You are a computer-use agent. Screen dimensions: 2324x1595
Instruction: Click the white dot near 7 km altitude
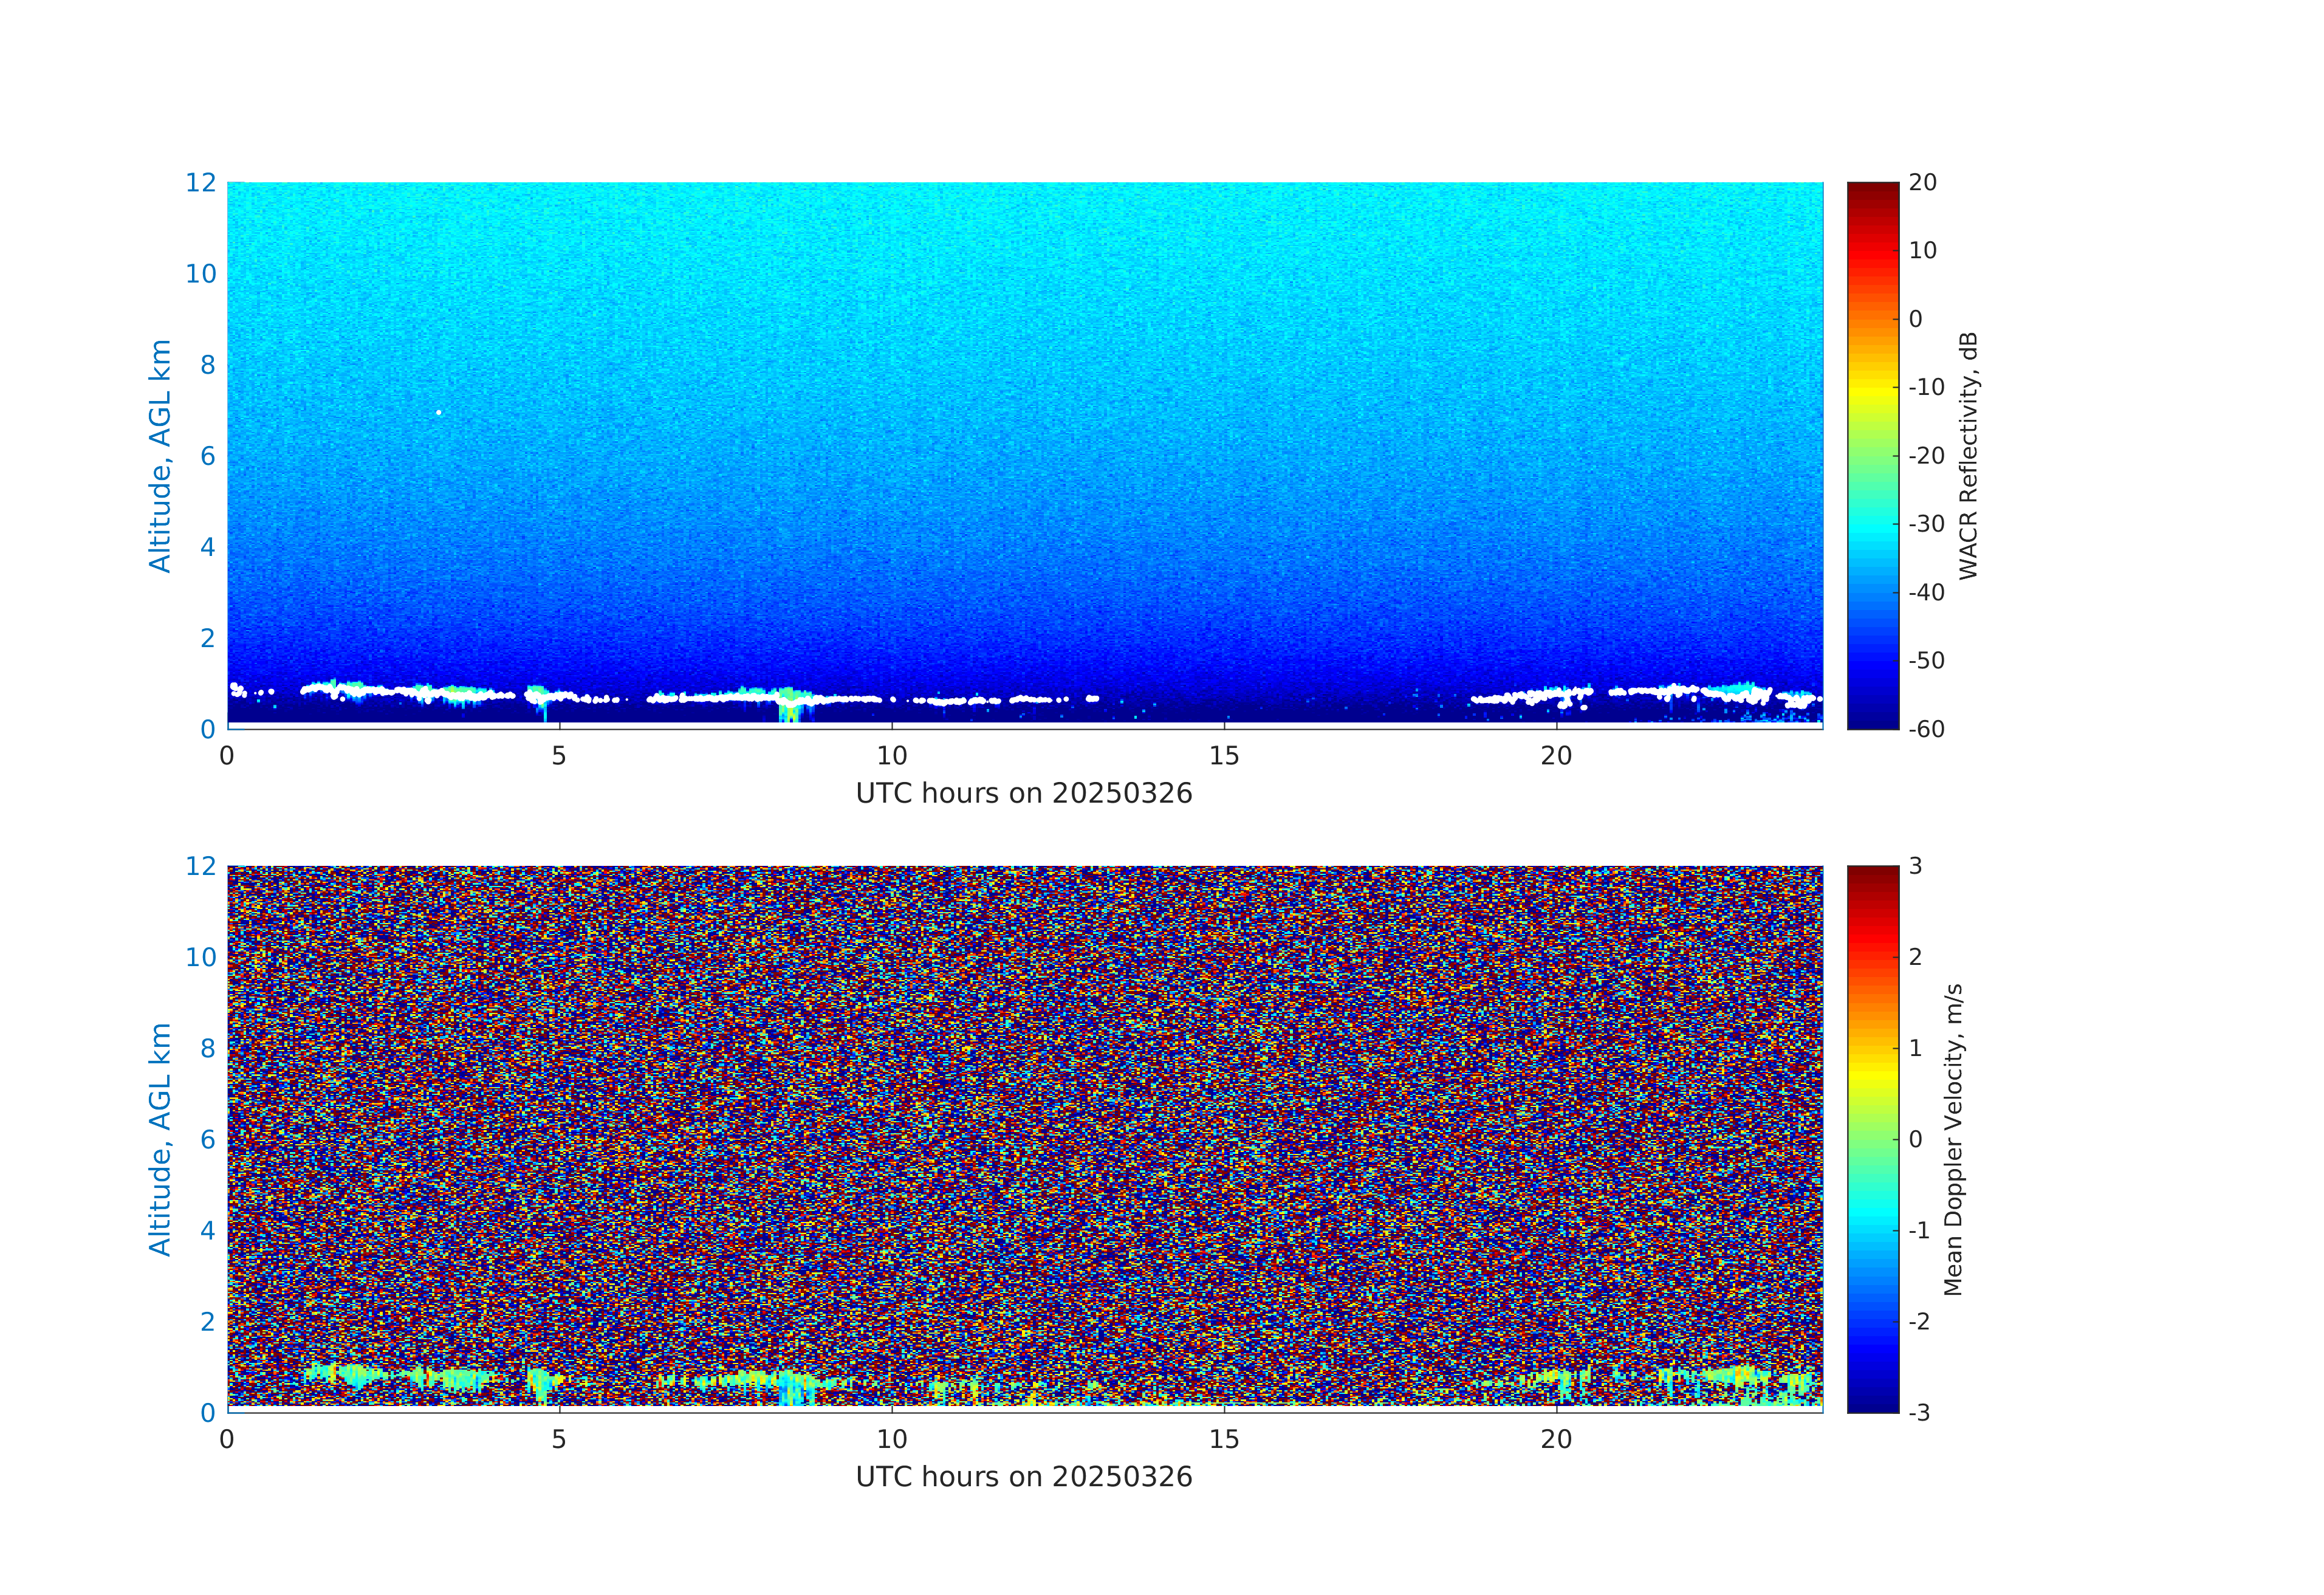click(x=438, y=412)
